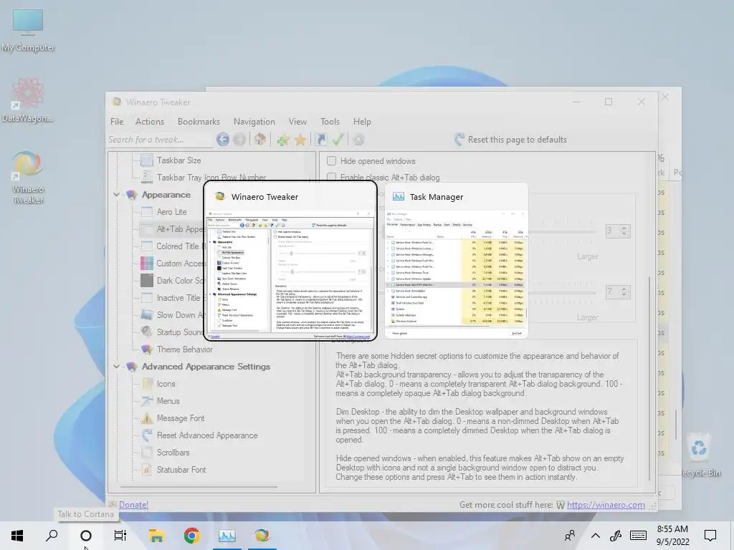Click the People tray icon
Viewport: 734px width, 550px height.
(570, 536)
